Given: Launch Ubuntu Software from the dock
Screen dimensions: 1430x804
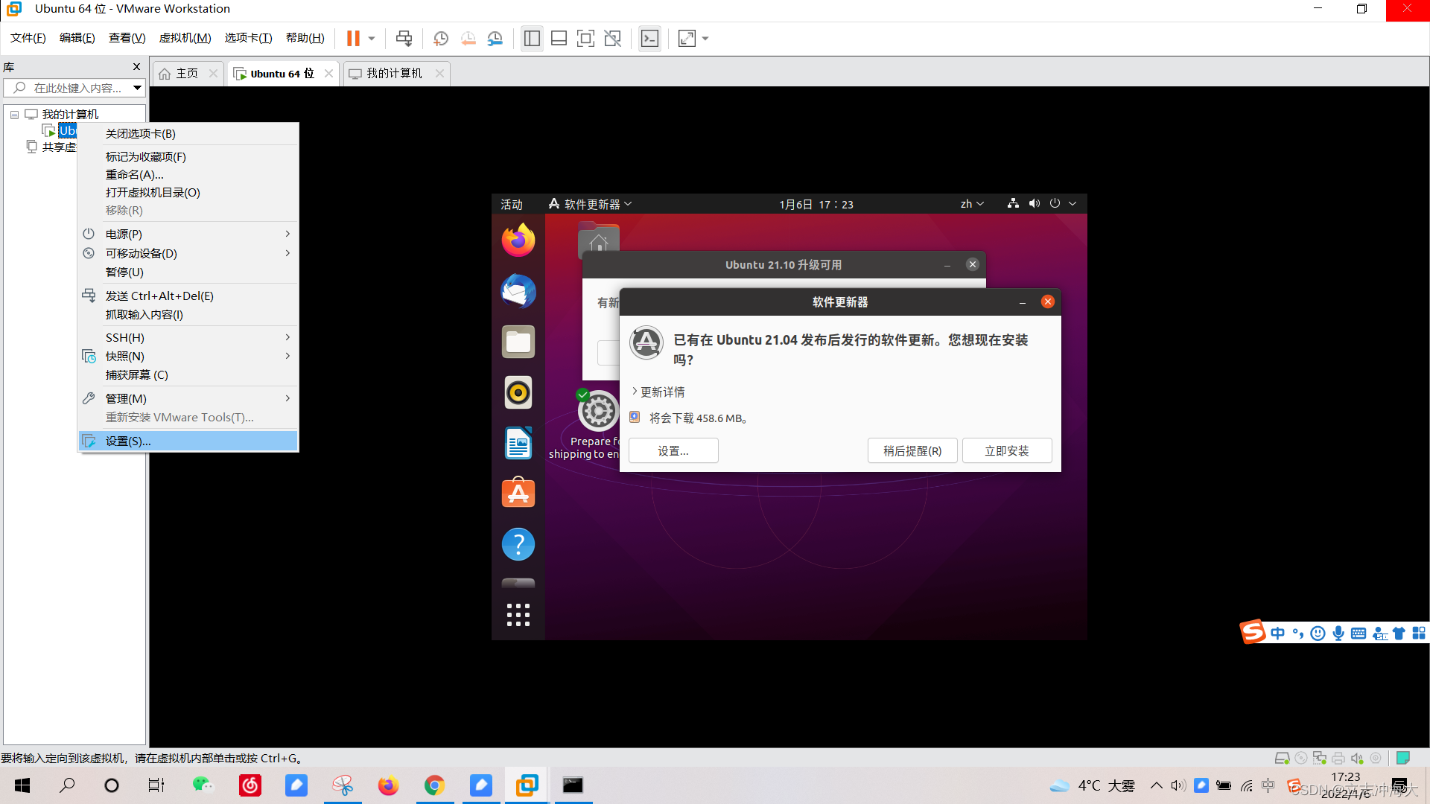Looking at the screenshot, I should point(518,493).
